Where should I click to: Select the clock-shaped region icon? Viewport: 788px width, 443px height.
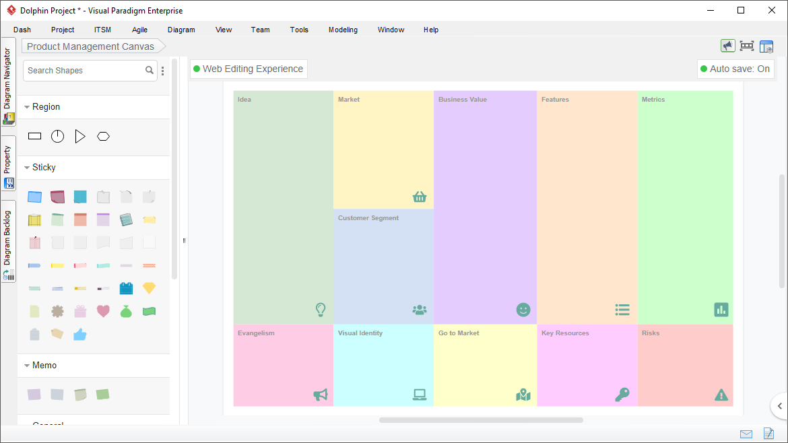[x=58, y=136]
